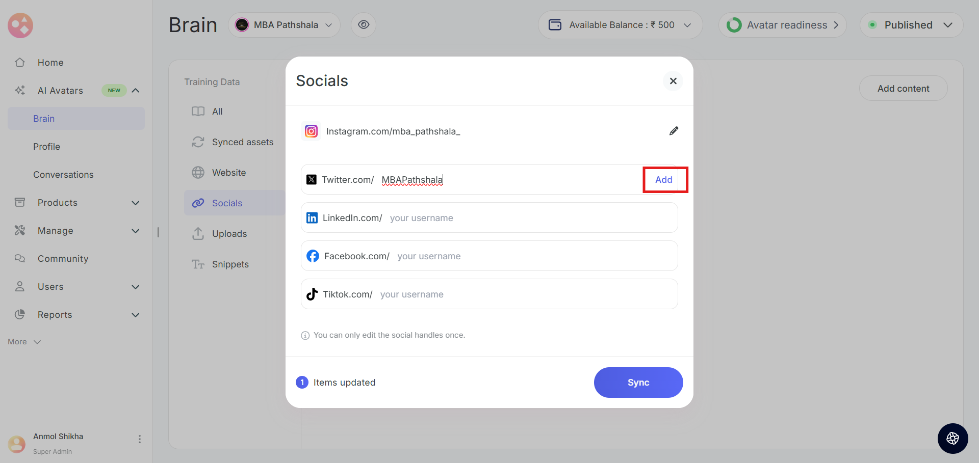The image size is (979, 463).
Task: Collapse the AI Avatars section
Action: click(136, 91)
